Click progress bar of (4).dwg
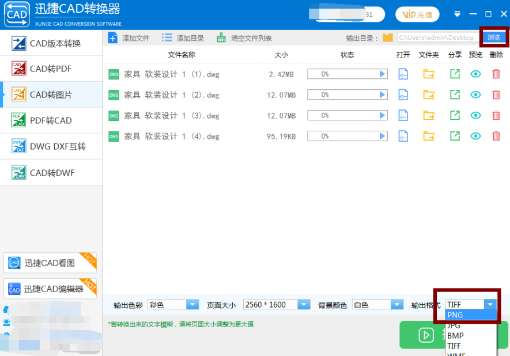This screenshot has width=510, height=356. click(347, 136)
